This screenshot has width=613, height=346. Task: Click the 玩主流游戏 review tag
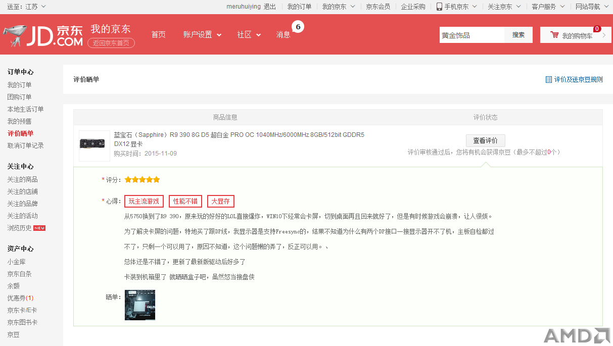[144, 201]
